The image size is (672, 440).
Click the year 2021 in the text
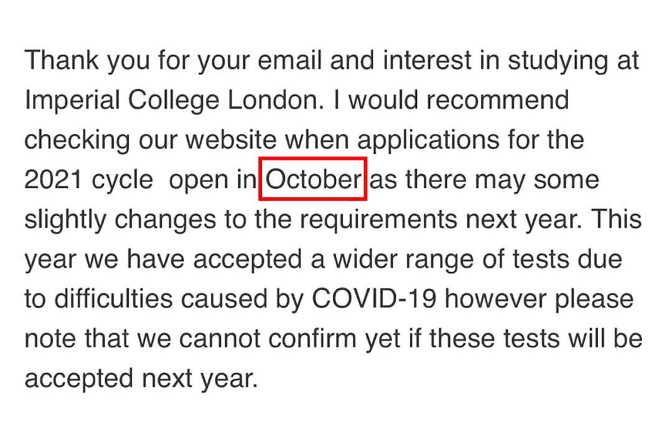click(x=53, y=180)
